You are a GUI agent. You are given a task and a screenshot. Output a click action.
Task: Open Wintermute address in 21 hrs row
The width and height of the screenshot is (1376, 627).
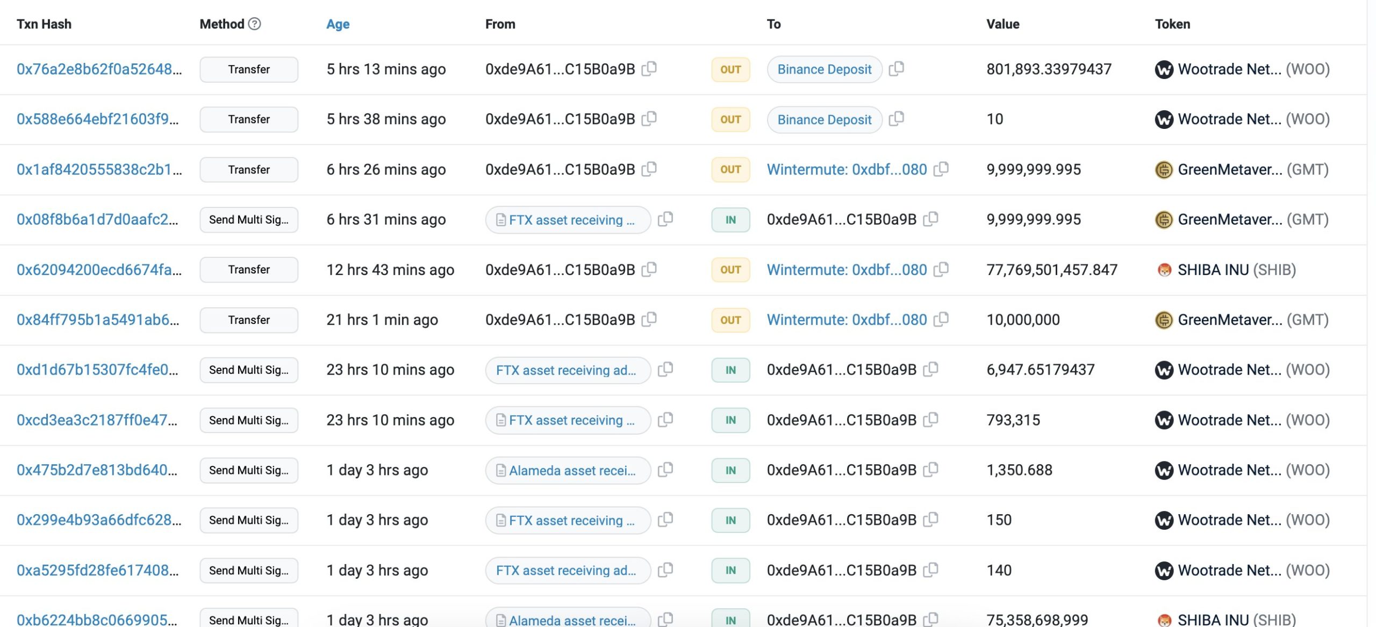[x=847, y=320]
